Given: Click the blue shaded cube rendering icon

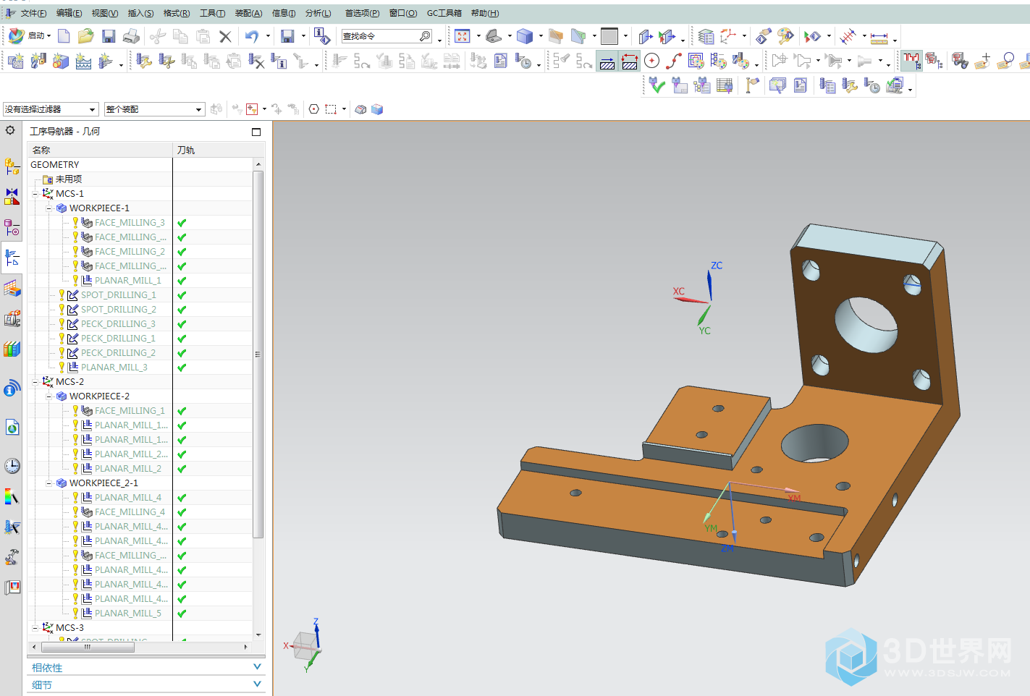Looking at the screenshot, I should 525,36.
